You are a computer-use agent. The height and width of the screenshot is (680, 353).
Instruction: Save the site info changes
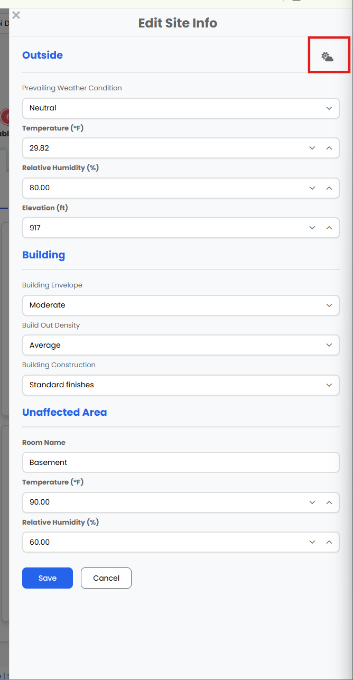(x=48, y=578)
